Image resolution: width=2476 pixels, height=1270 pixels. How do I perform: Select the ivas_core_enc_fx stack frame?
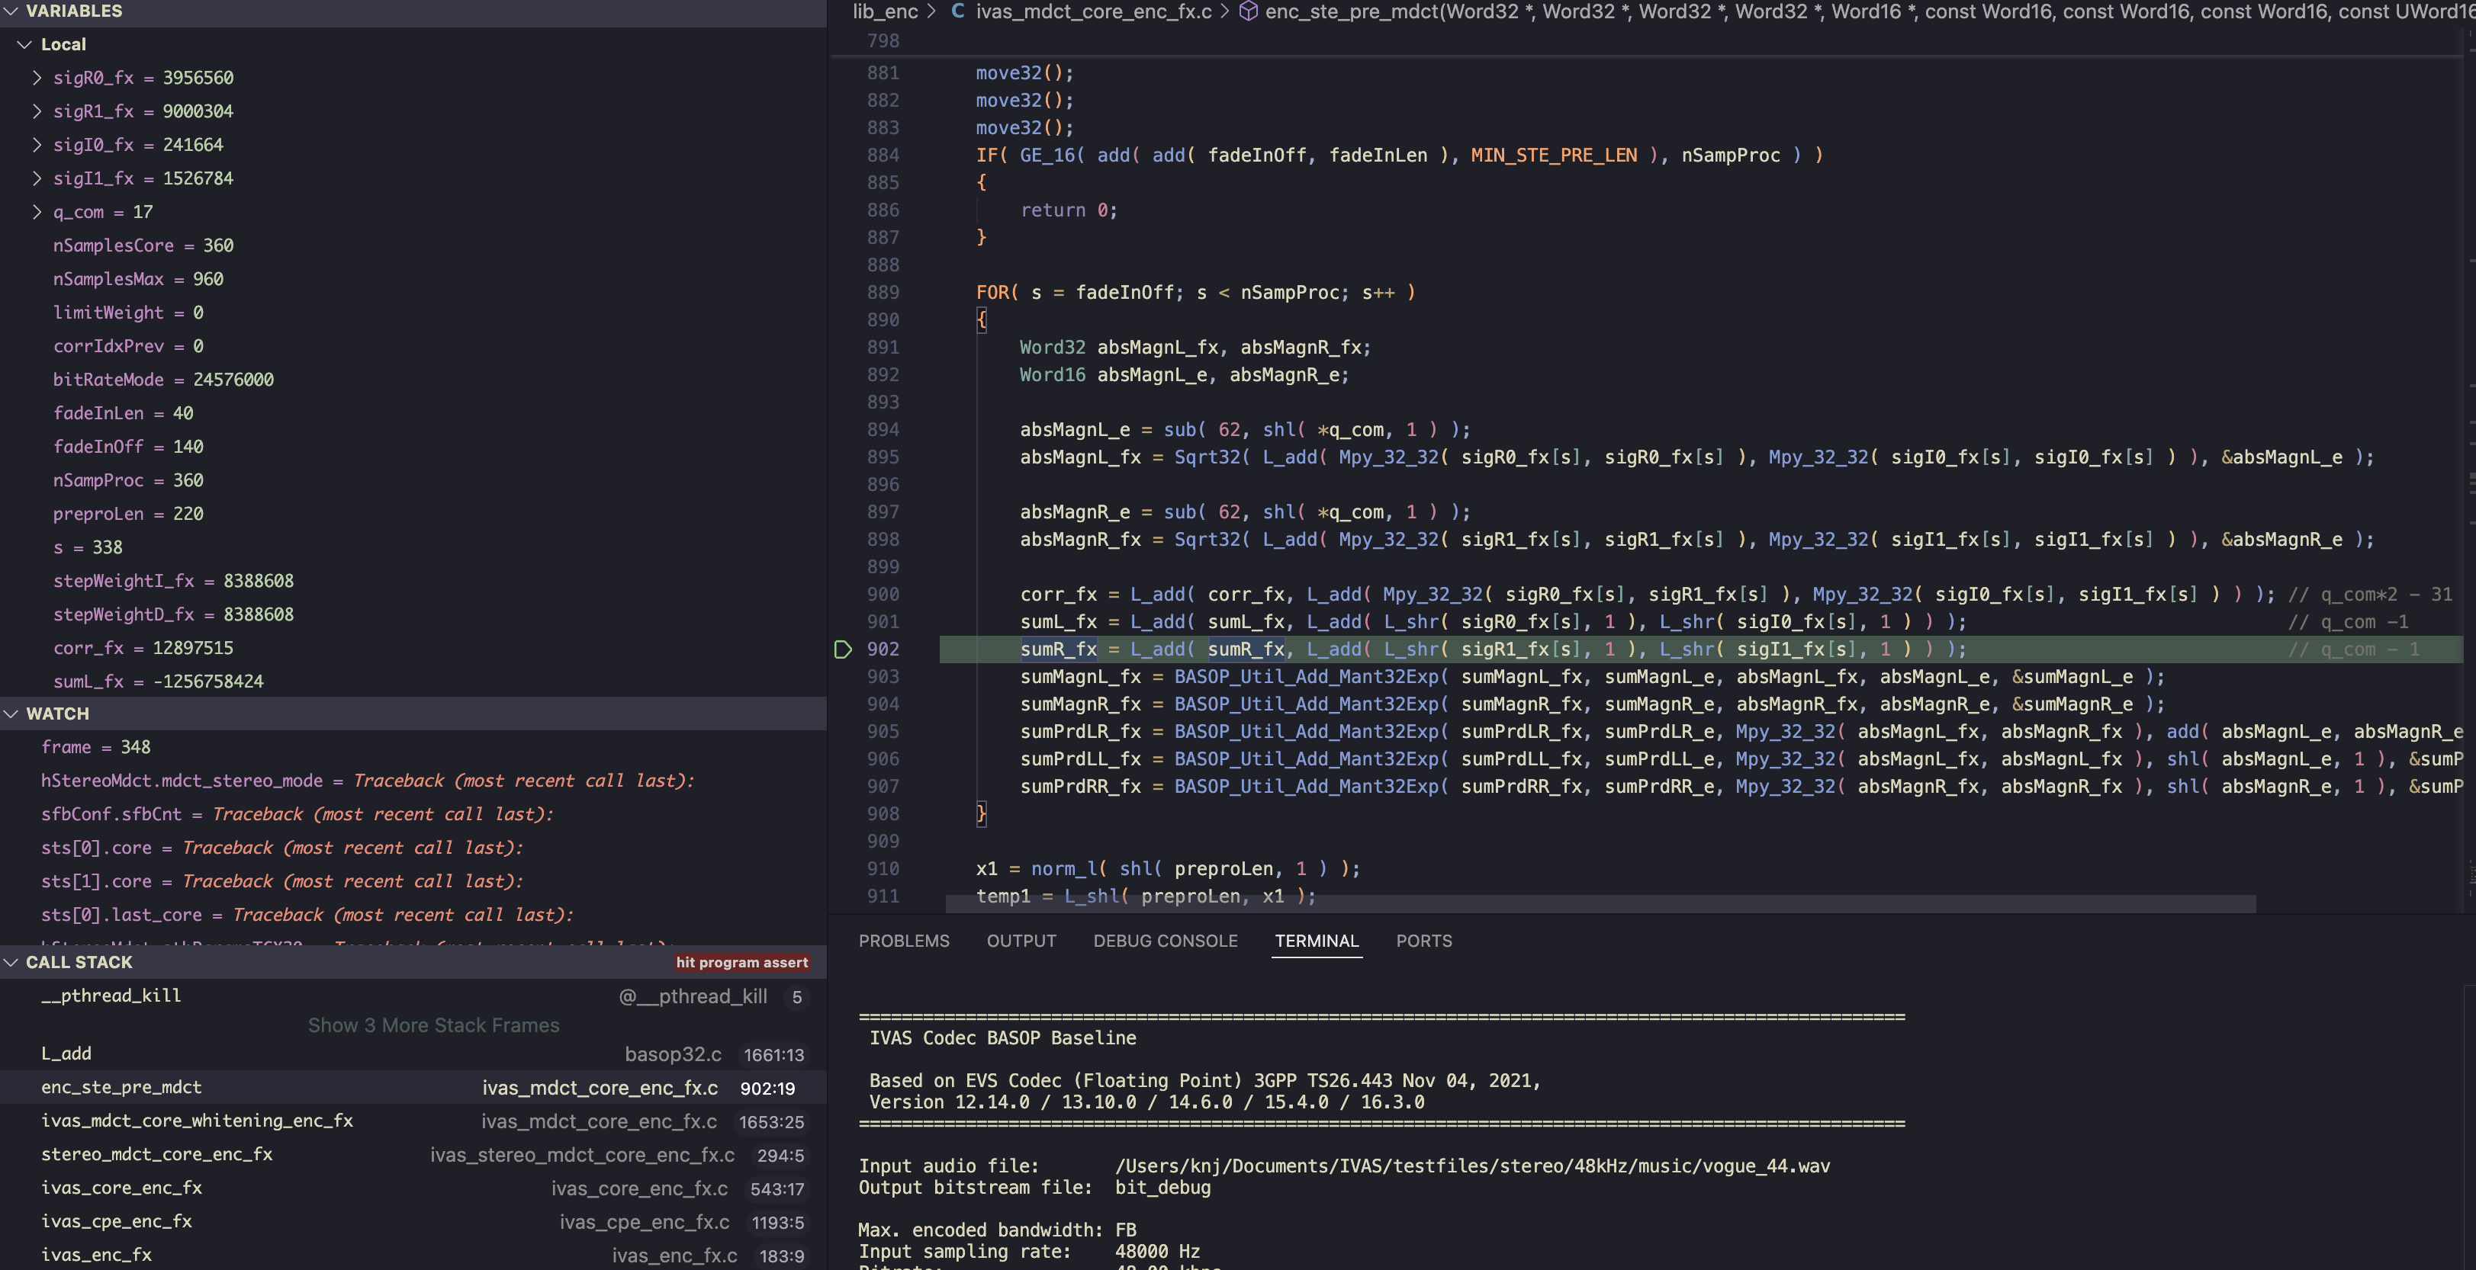[x=121, y=1188]
